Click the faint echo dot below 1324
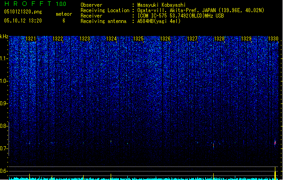 click(x=111, y=141)
